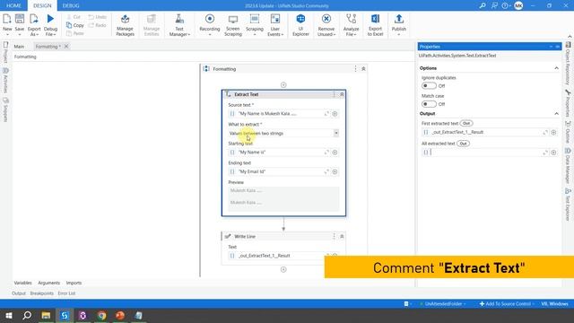Add activity below Write Line
This screenshot has width=574, height=323.
283,269
